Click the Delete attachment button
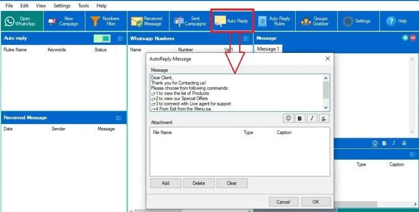The width and height of the screenshot is (419, 212). click(x=199, y=183)
